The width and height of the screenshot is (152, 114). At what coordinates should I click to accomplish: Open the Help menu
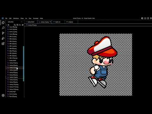(x=41, y=18)
